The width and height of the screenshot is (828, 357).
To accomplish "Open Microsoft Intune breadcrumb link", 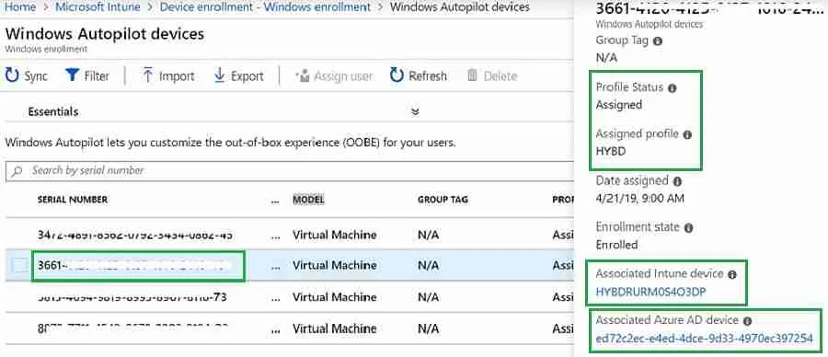I will tap(98, 7).
